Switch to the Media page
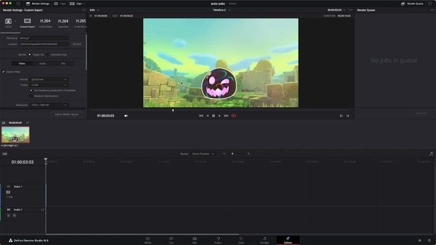Image resolution: width=436 pixels, height=245 pixels. [148, 240]
